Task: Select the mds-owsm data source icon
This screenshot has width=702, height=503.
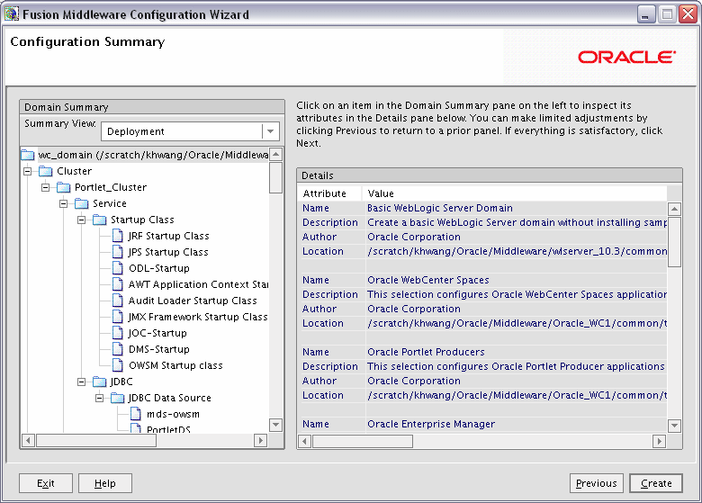Action: 136,414
